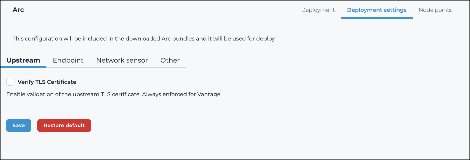Screen dimensions: 470x160
Task: Click the word Vantage in helper text
Action: (209, 94)
